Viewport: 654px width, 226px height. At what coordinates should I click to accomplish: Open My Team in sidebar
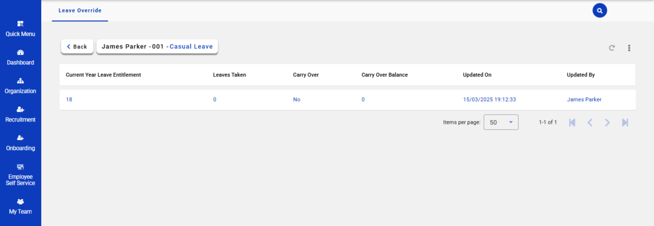tap(20, 206)
